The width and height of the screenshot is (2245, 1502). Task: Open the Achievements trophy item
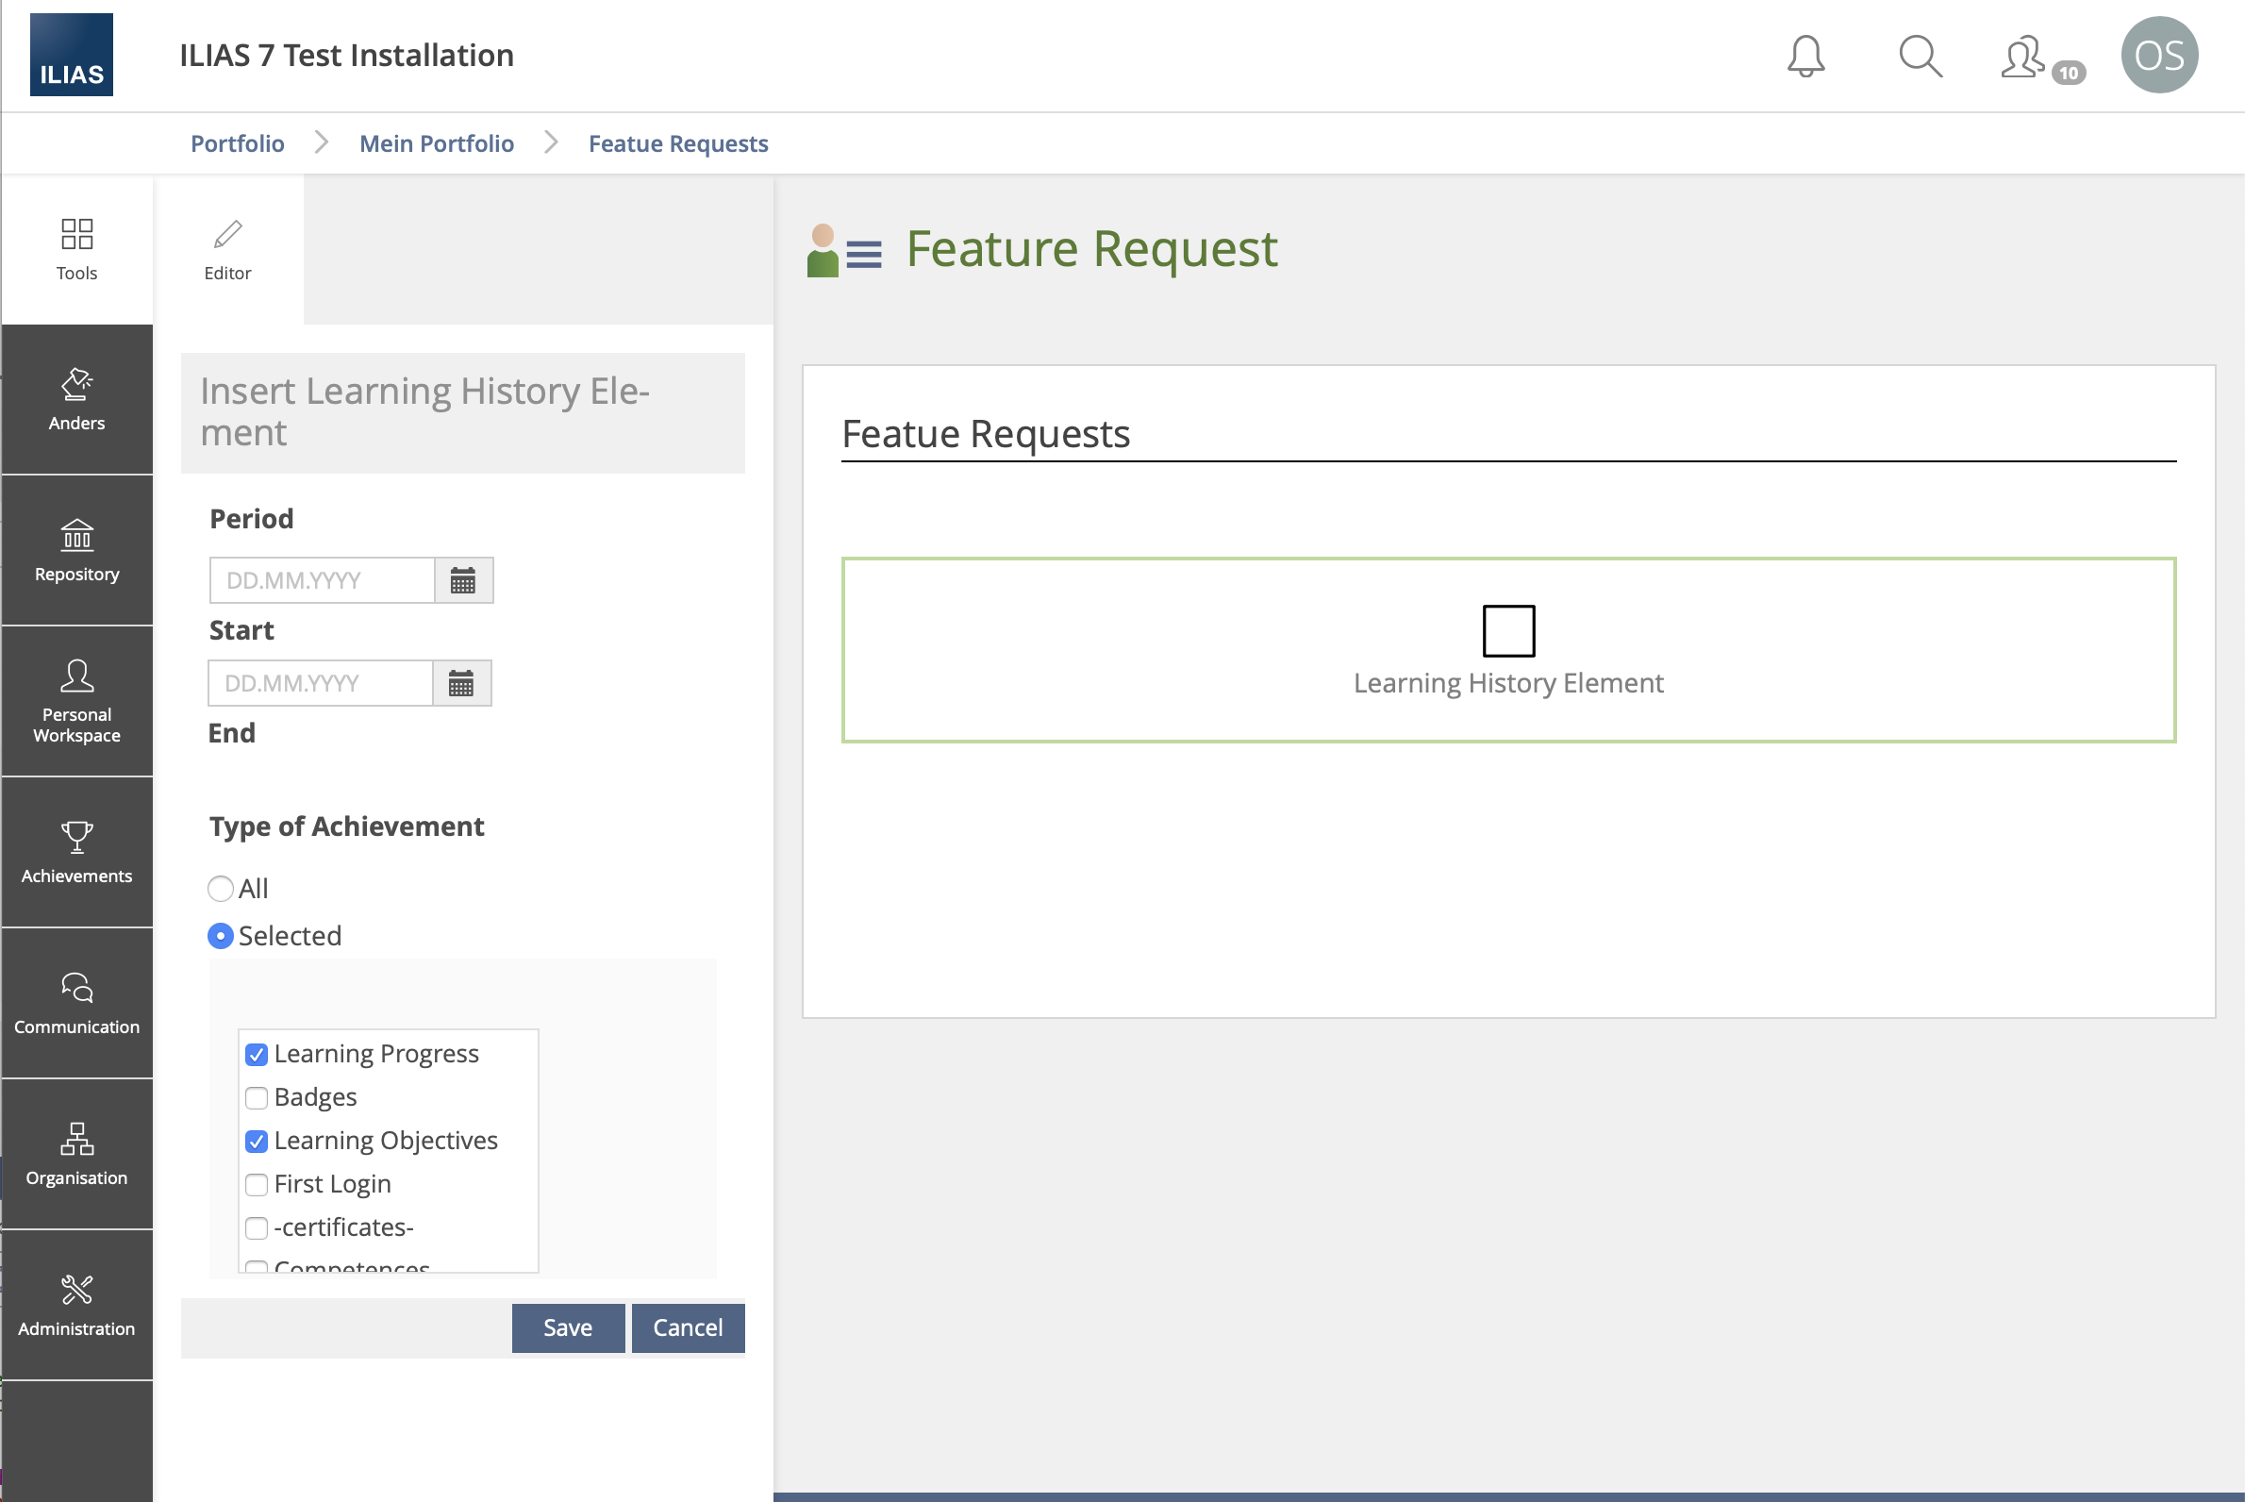[x=76, y=852]
